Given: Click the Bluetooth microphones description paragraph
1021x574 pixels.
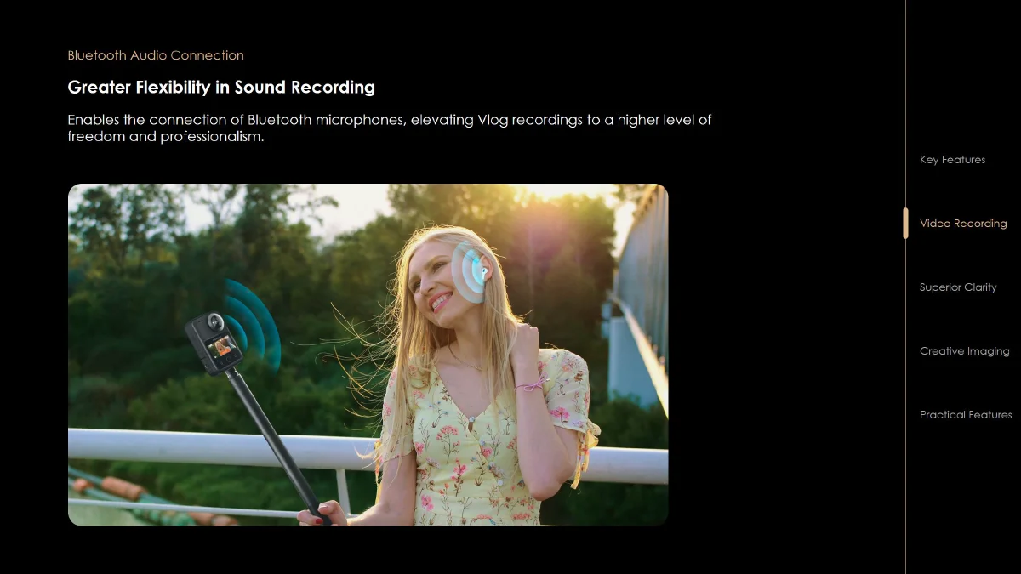Looking at the screenshot, I should click(x=390, y=128).
